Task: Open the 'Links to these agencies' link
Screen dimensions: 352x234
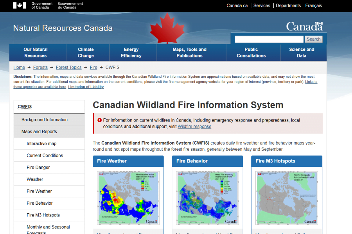Action: (311, 82)
